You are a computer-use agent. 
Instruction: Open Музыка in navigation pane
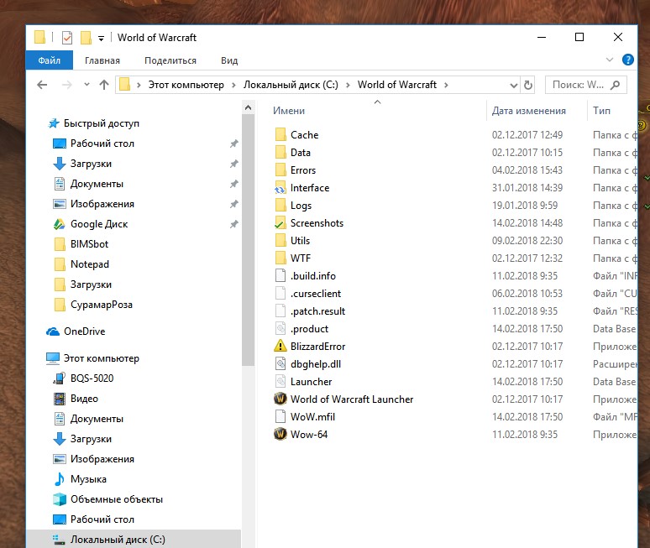(x=88, y=479)
